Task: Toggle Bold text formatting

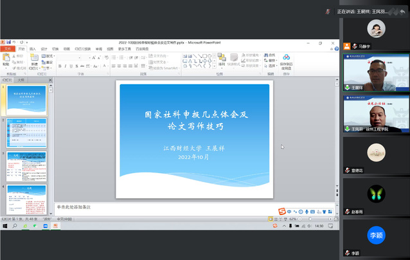Action: 60,66
